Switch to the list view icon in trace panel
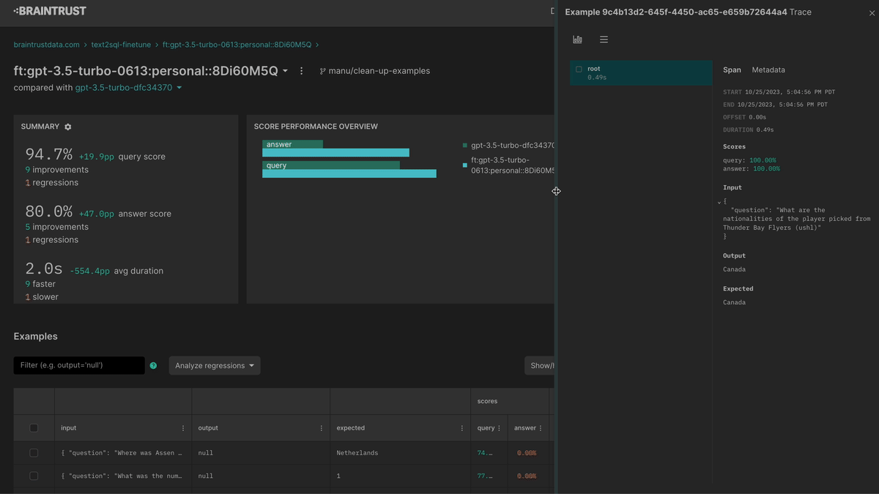The height and width of the screenshot is (494, 879). [604, 39]
